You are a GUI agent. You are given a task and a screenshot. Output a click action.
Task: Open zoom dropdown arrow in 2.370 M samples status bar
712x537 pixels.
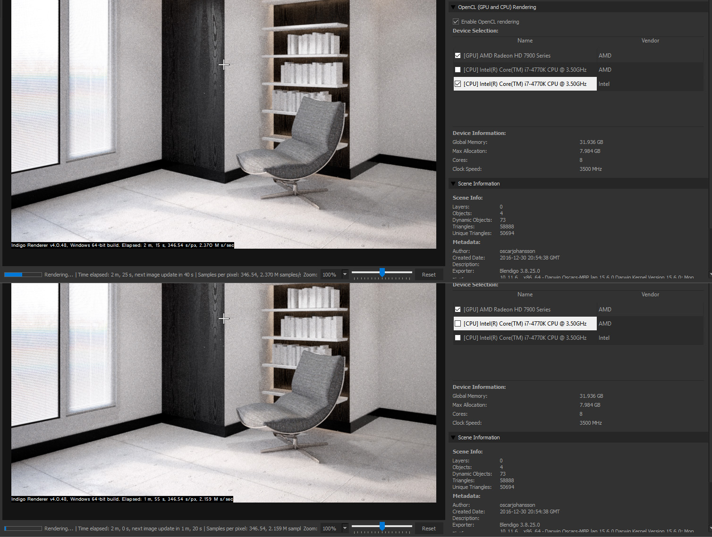click(345, 274)
